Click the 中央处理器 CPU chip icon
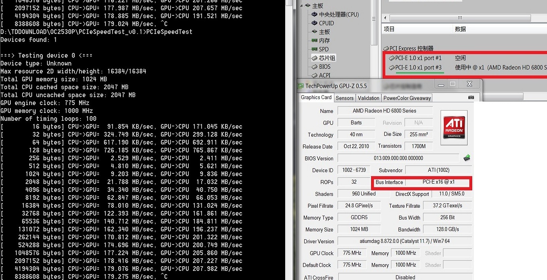 [x=314, y=14]
